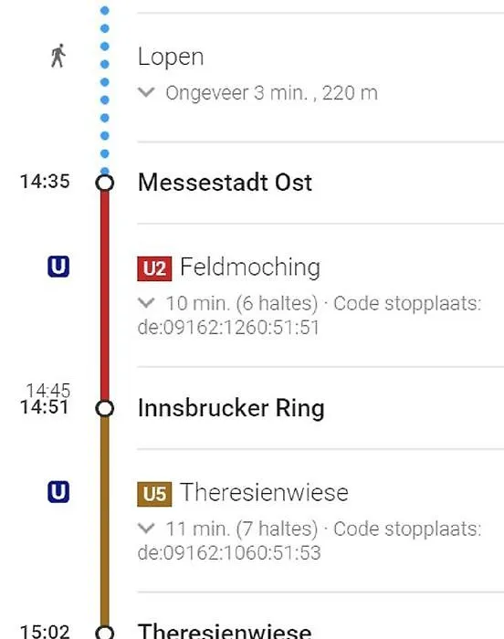The image size is (504, 639).
Task: Open the Innsbrucker Ring station name
Action: pyautogui.click(x=231, y=408)
